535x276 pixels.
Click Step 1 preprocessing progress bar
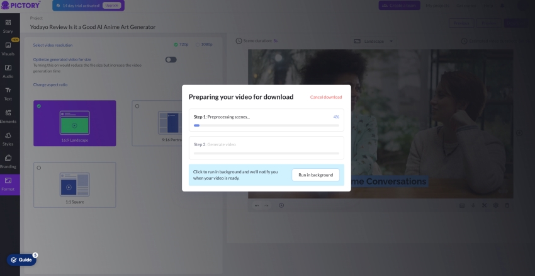click(266, 125)
